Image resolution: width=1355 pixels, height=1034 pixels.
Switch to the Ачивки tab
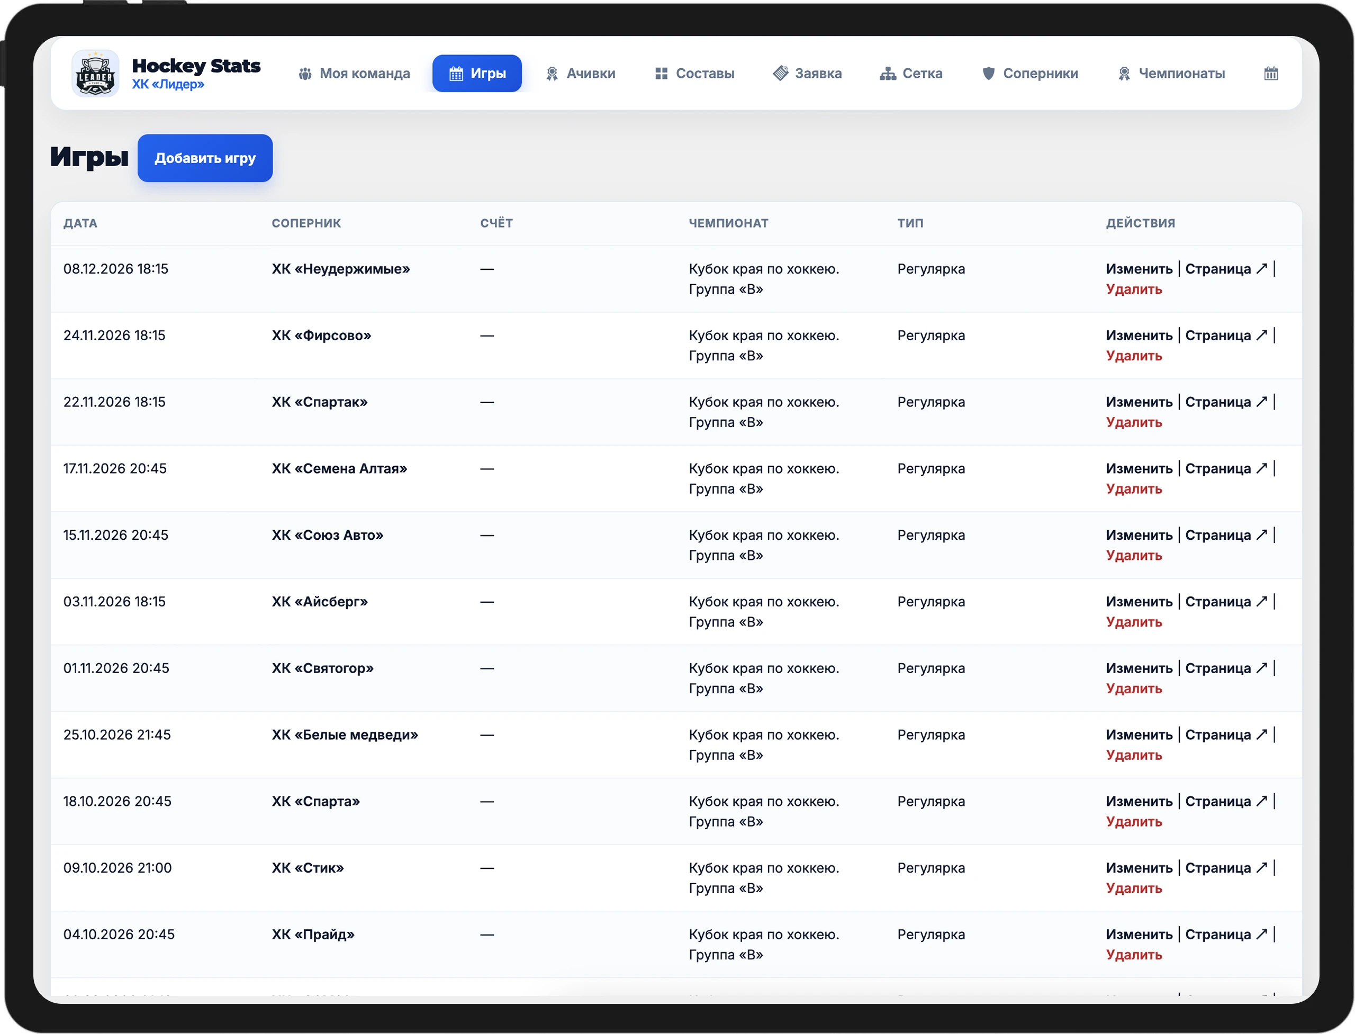click(581, 74)
